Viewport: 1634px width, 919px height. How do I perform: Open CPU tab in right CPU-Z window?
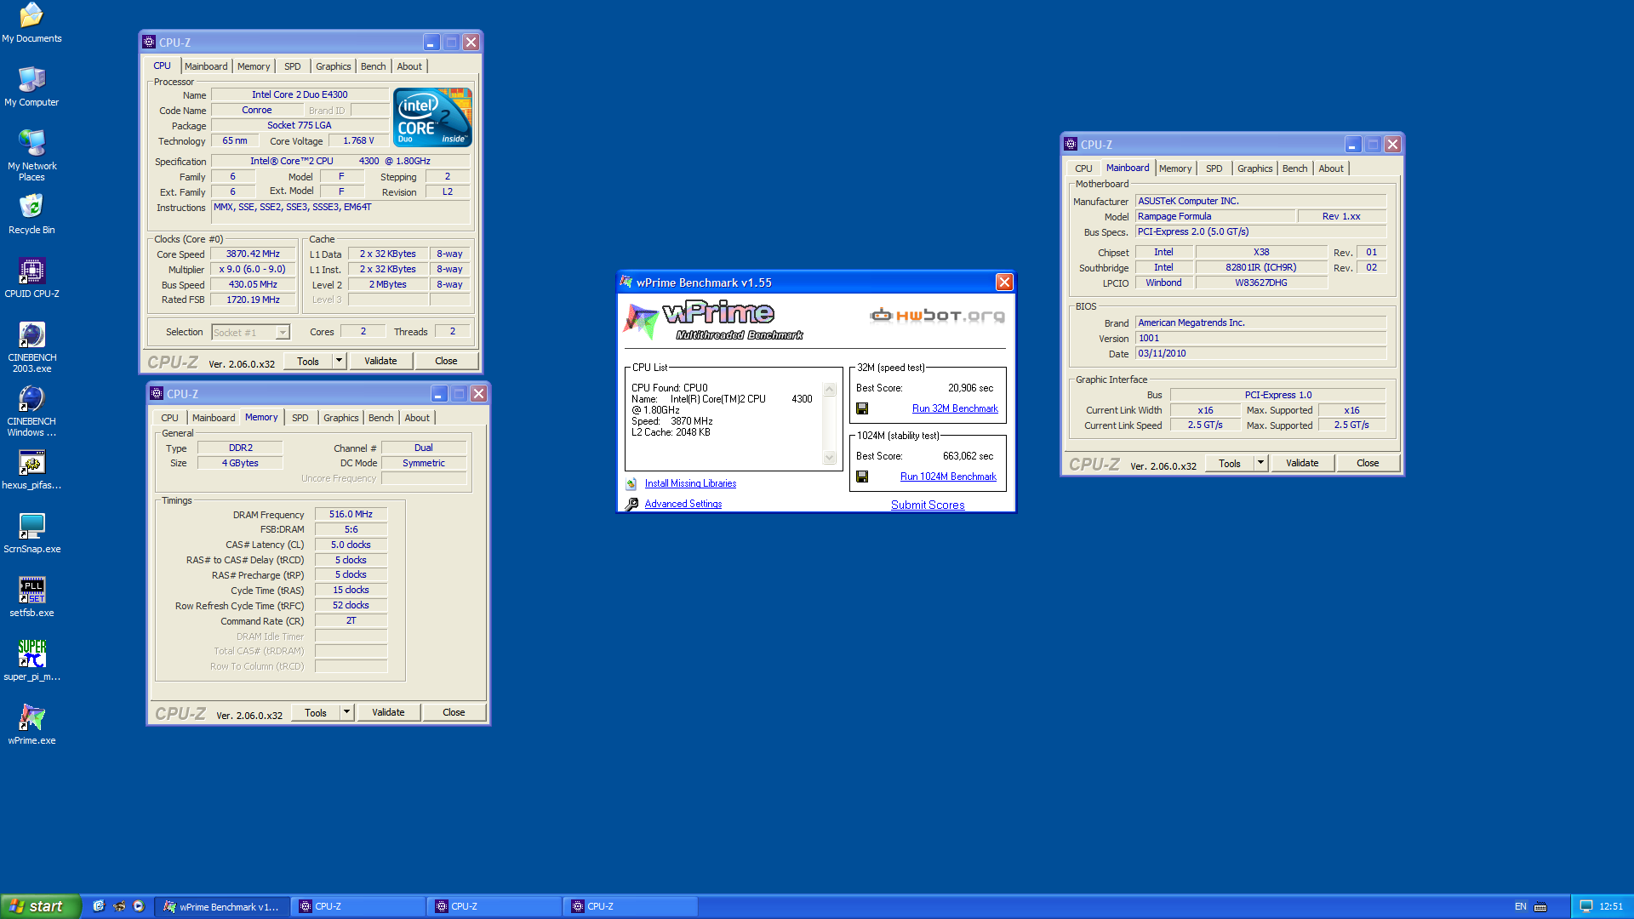click(x=1083, y=168)
